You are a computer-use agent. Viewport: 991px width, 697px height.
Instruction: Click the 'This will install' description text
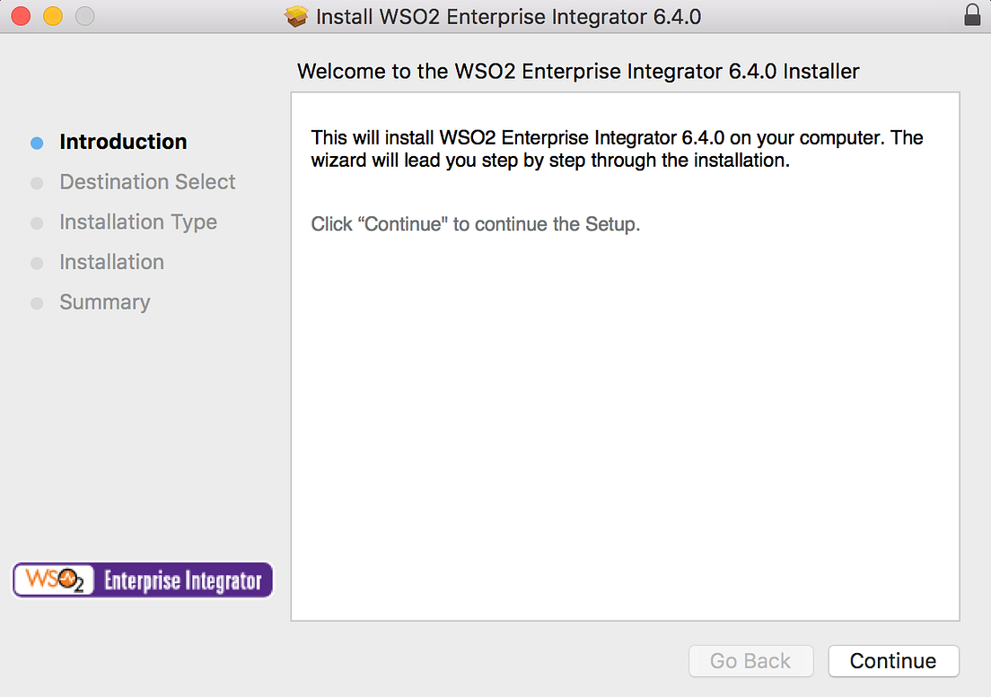617,149
